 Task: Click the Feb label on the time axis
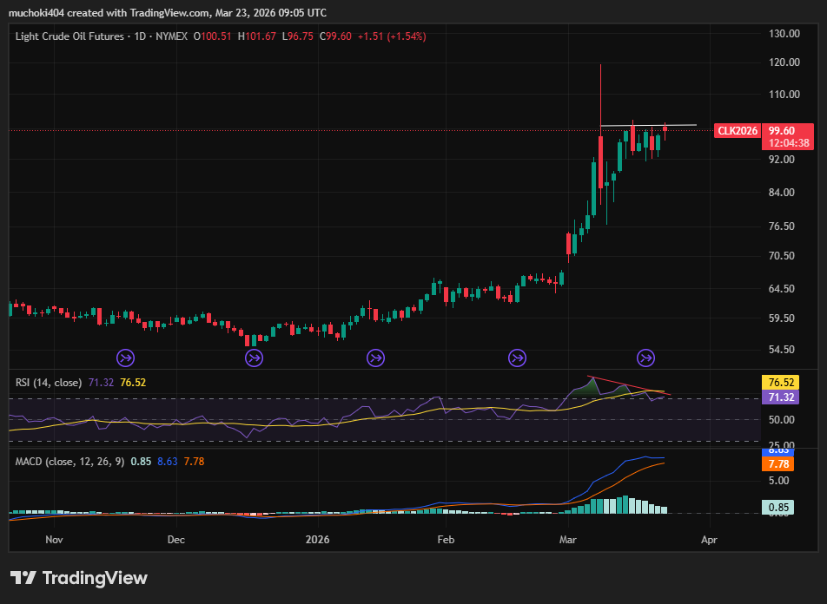pyautogui.click(x=447, y=539)
